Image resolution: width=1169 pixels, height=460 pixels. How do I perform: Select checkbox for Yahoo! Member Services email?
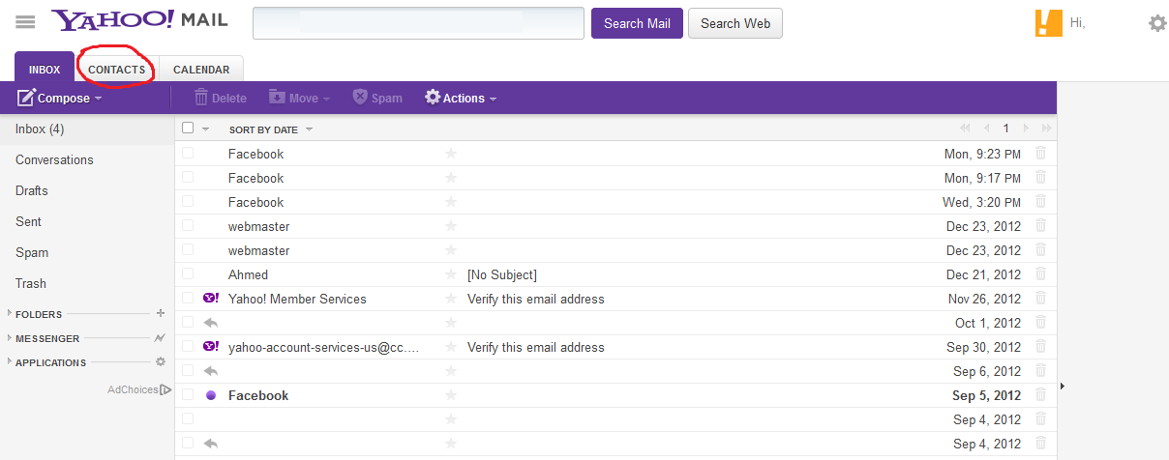(188, 298)
